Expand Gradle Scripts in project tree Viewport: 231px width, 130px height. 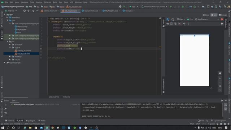[x=5, y=62]
